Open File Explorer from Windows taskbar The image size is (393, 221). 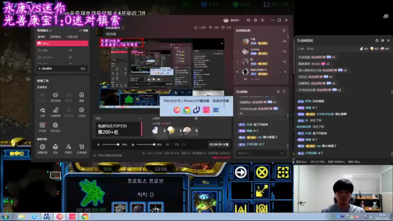pos(21,217)
